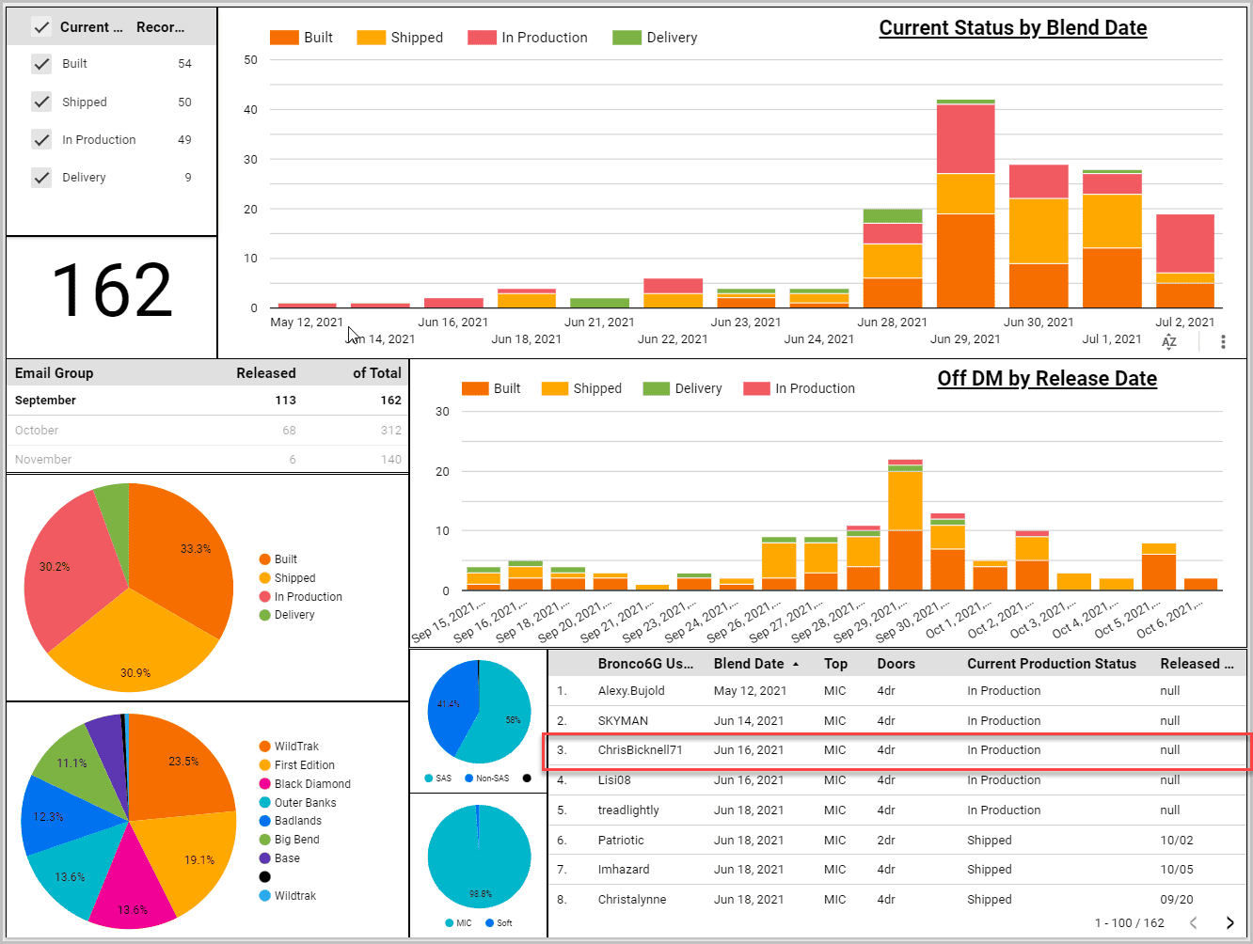The height and width of the screenshot is (944, 1253).
Task: Click the Black Diamond legend marker
Action: [265, 784]
